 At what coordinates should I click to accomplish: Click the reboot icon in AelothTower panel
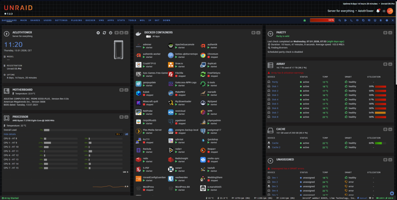click(104, 33)
